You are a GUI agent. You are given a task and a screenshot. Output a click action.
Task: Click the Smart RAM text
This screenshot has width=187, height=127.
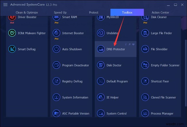(x=70, y=17)
